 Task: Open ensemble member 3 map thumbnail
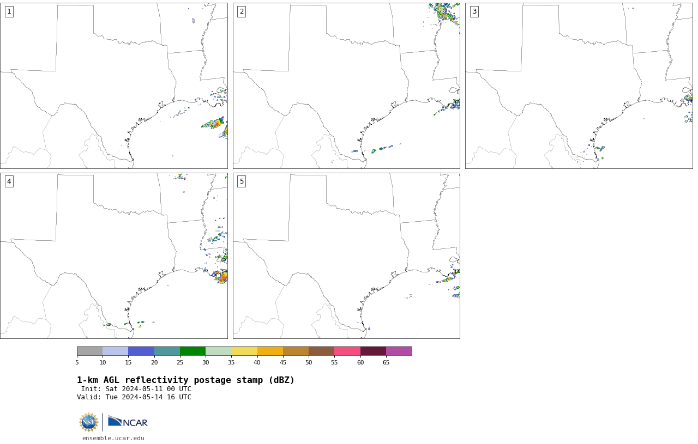click(579, 86)
